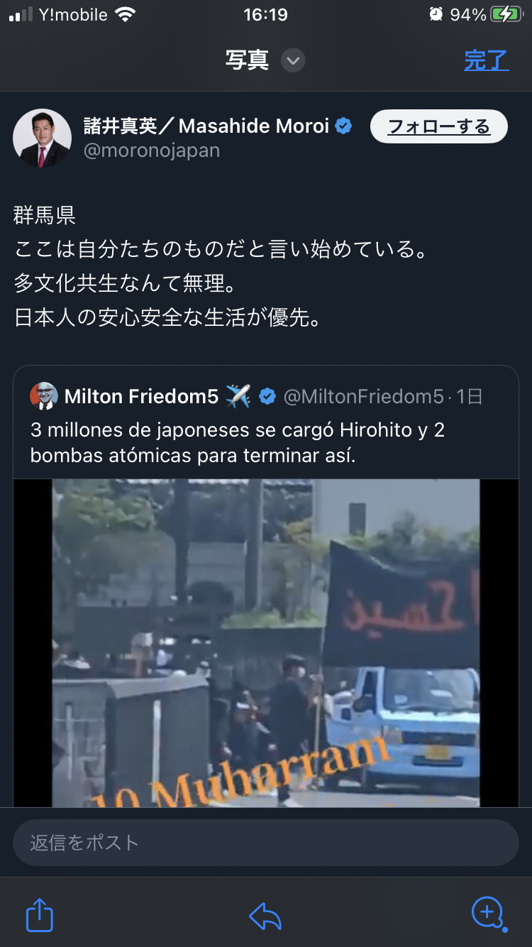The image size is (532, 947).
Task: Tap Milton Friedom5's verified badge
Action: (x=267, y=396)
